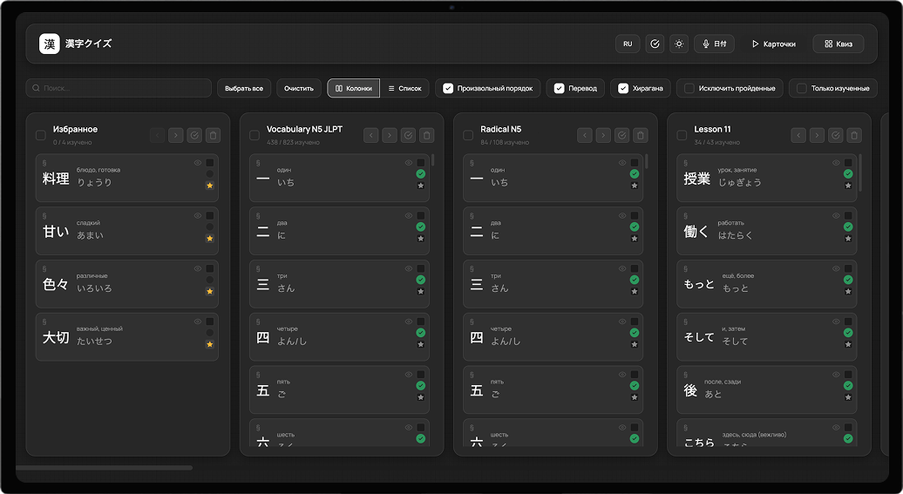Click the 漢 app logo icon
903x494 pixels.
49,44
